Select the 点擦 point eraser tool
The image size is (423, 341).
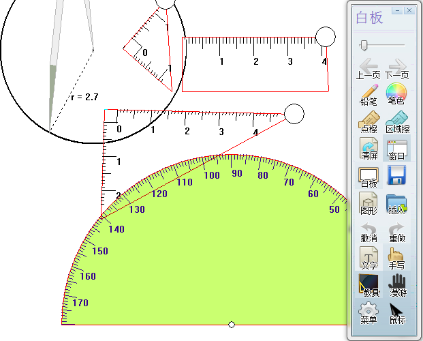click(x=369, y=121)
